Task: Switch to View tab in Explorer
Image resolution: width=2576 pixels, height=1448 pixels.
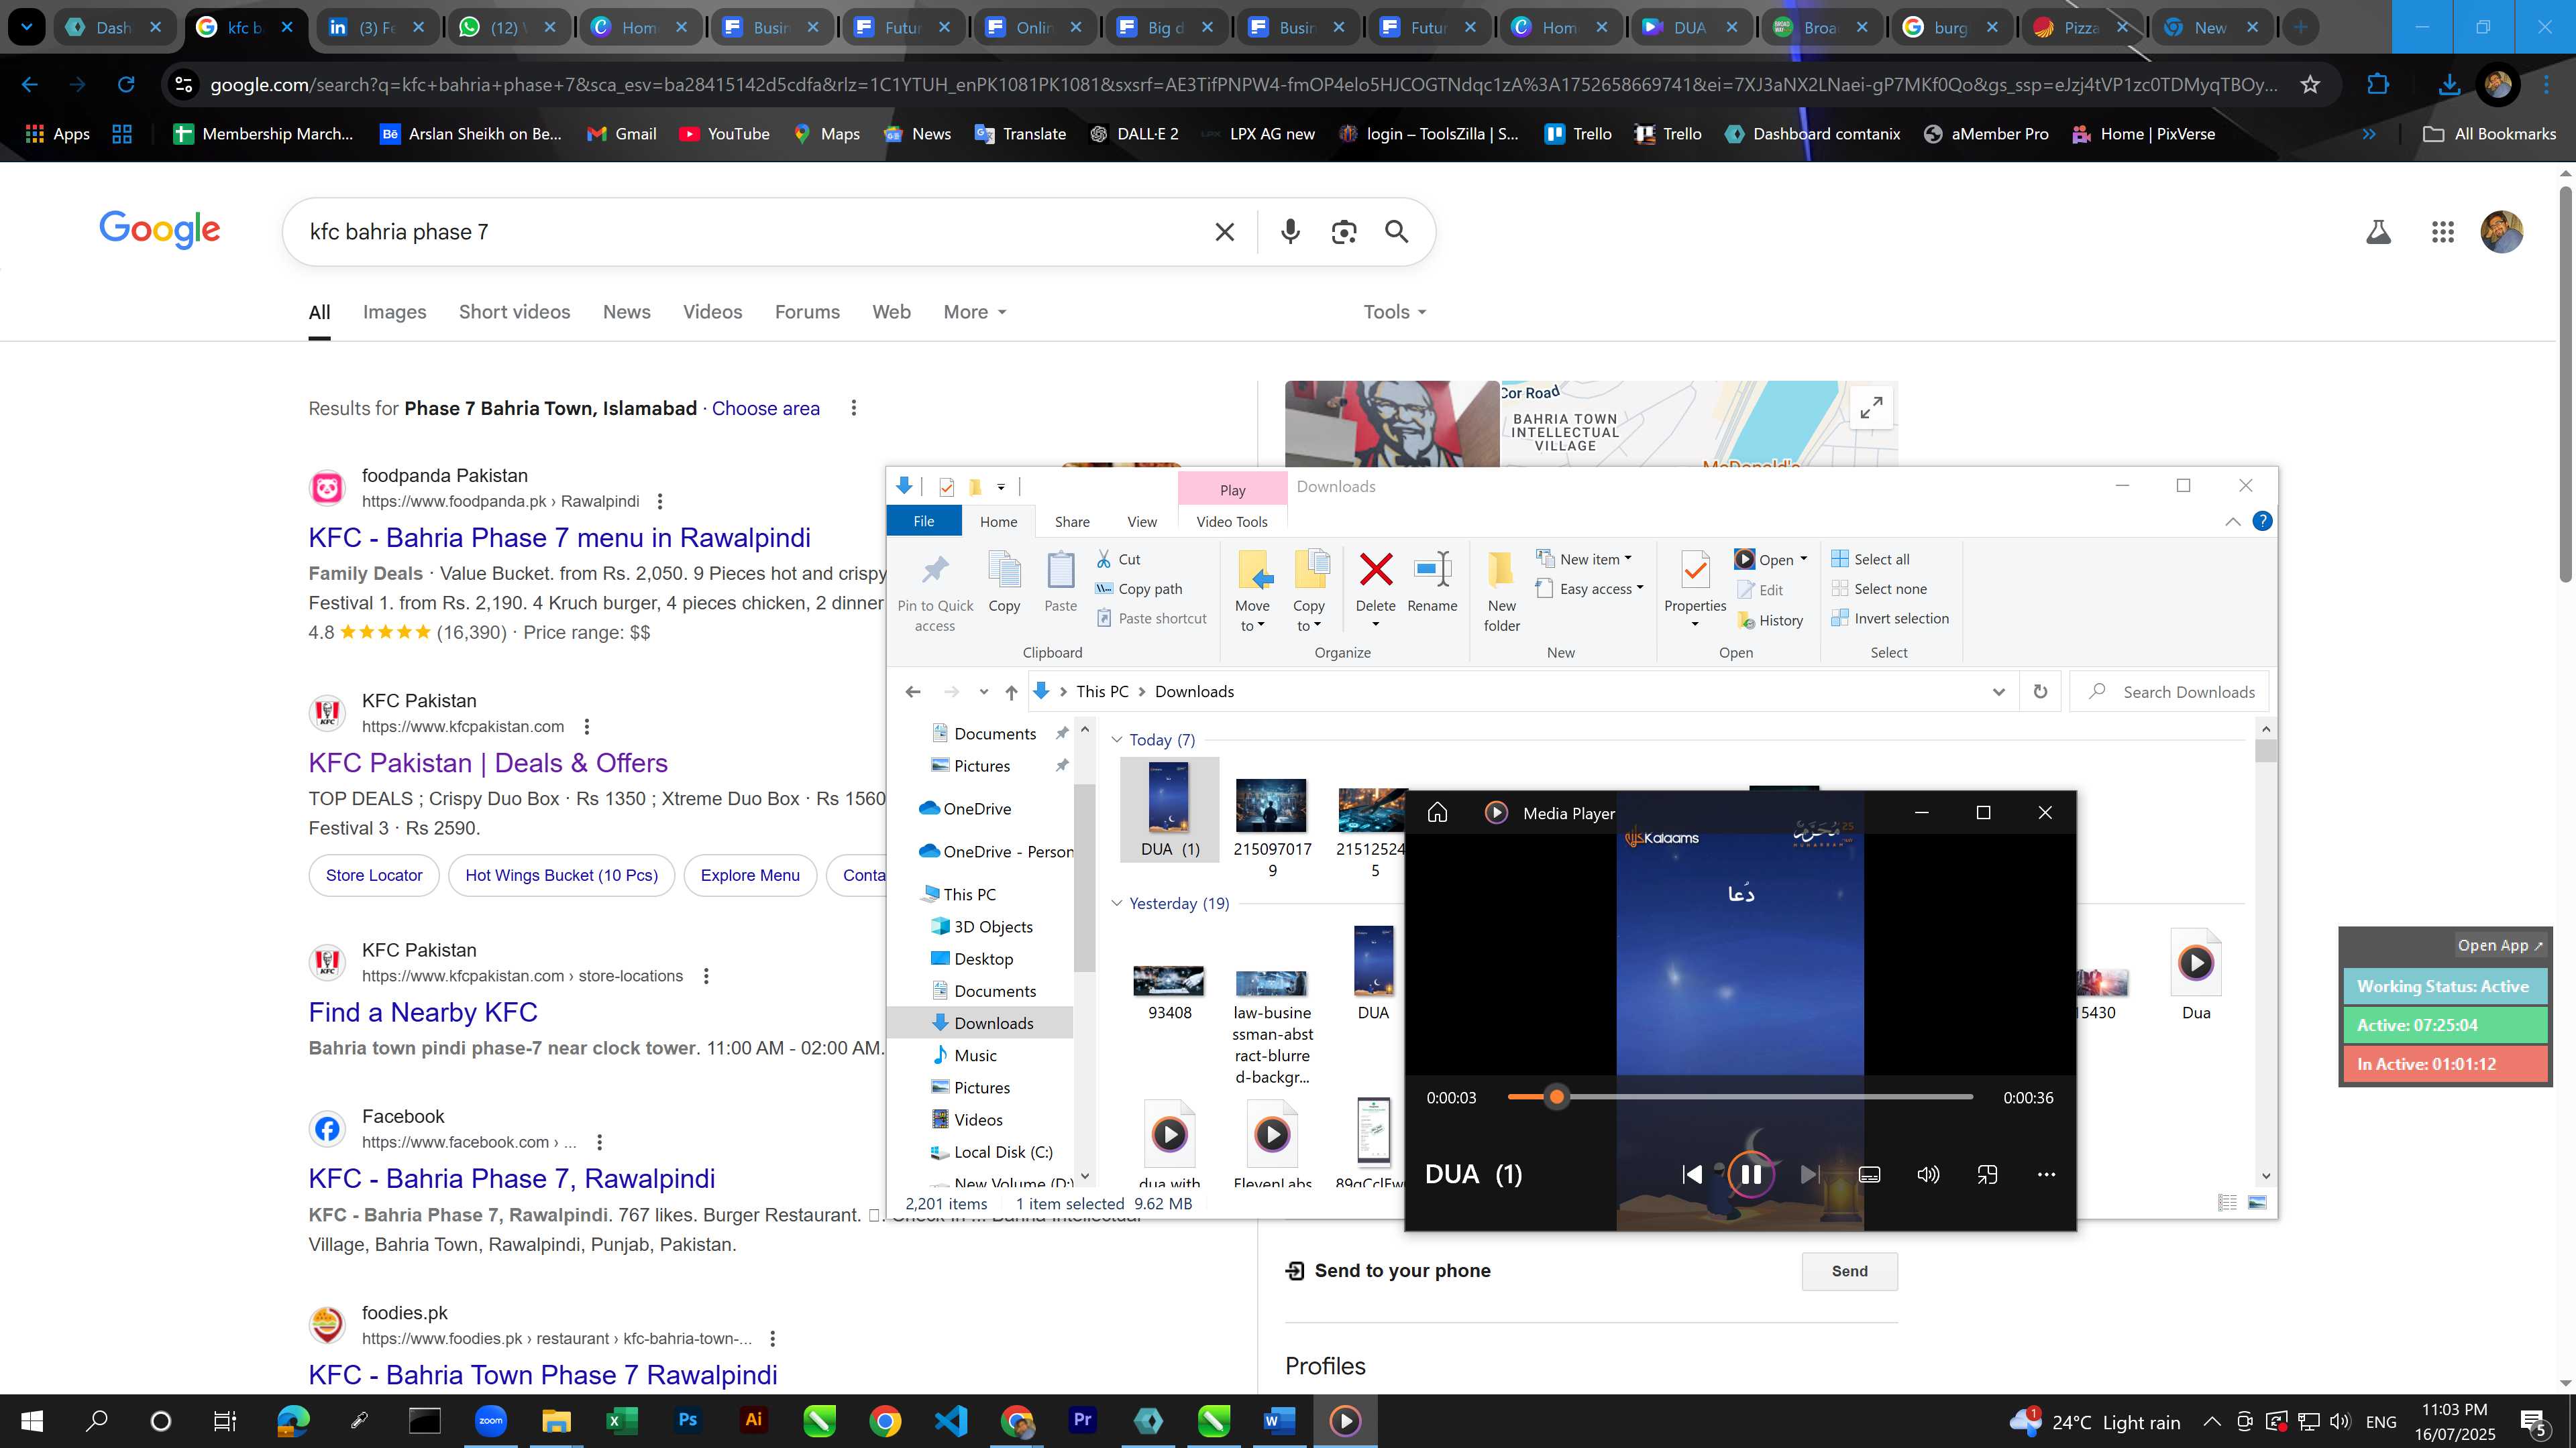Action: tap(1142, 522)
